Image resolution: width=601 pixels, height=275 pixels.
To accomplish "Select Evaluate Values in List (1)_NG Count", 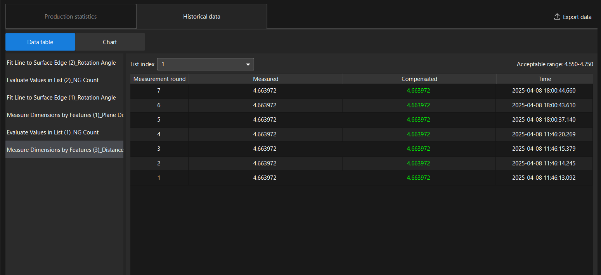I will [53, 132].
